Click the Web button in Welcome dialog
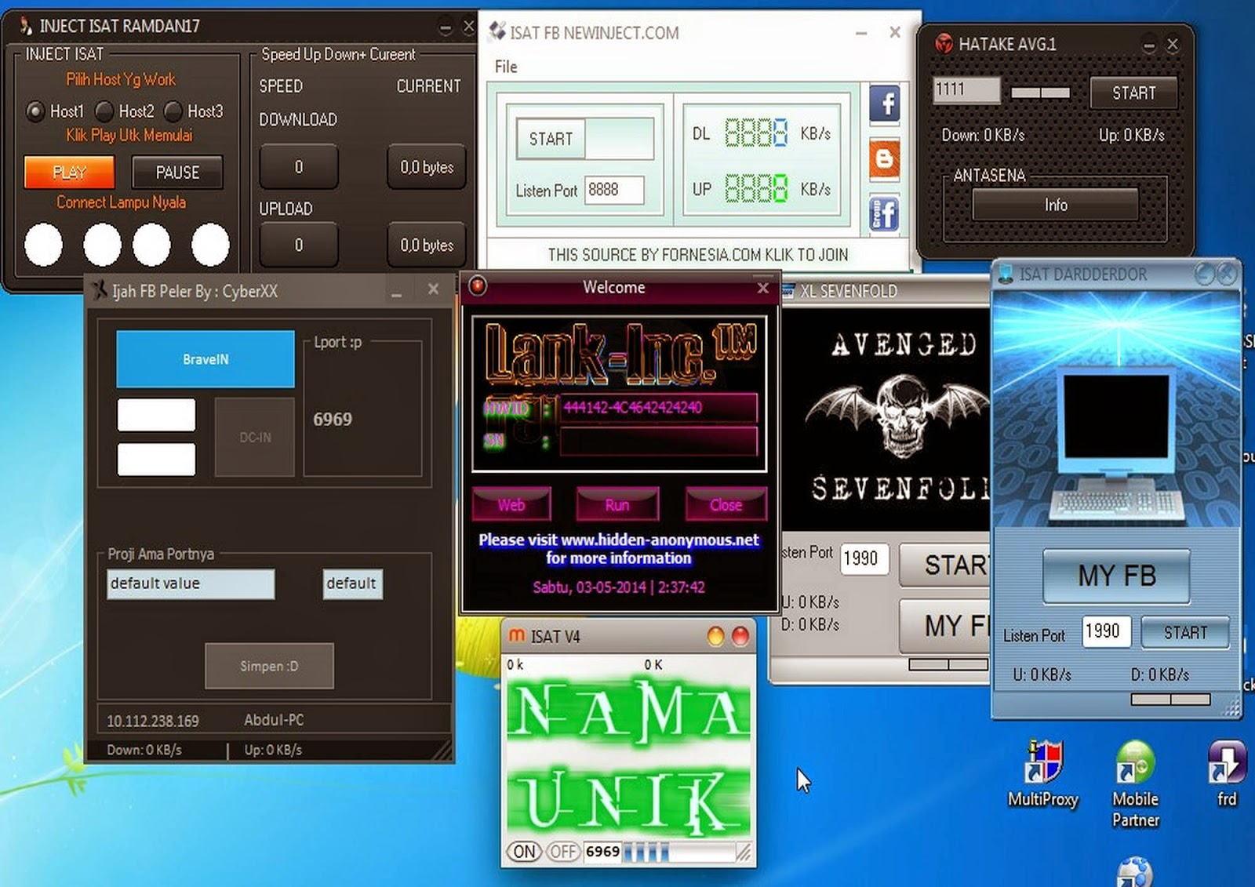Image resolution: width=1255 pixels, height=887 pixels. (x=511, y=504)
